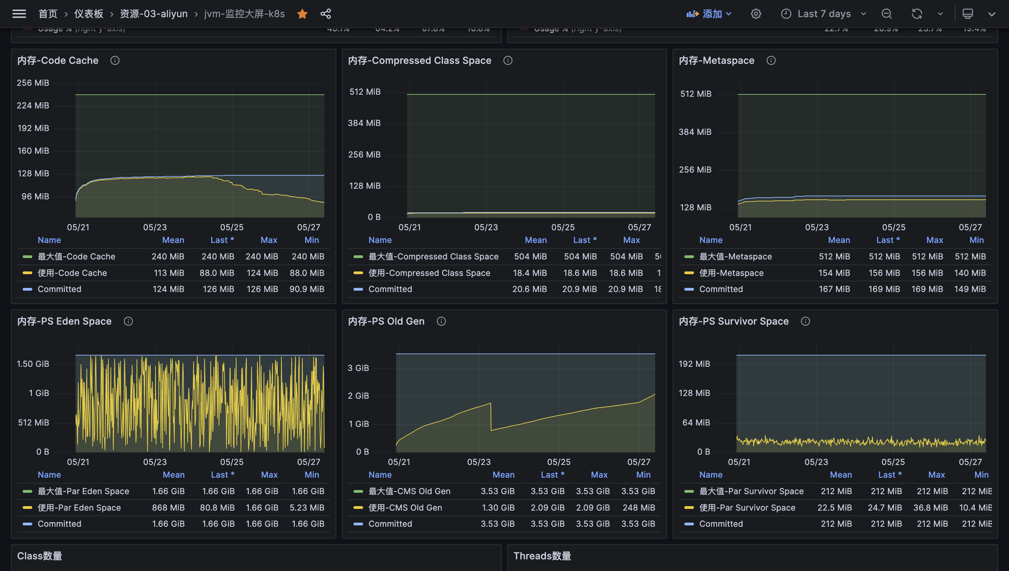The width and height of the screenshot is (1009, 571).
Task: Click the share dashboard icon
Action: 325,14
